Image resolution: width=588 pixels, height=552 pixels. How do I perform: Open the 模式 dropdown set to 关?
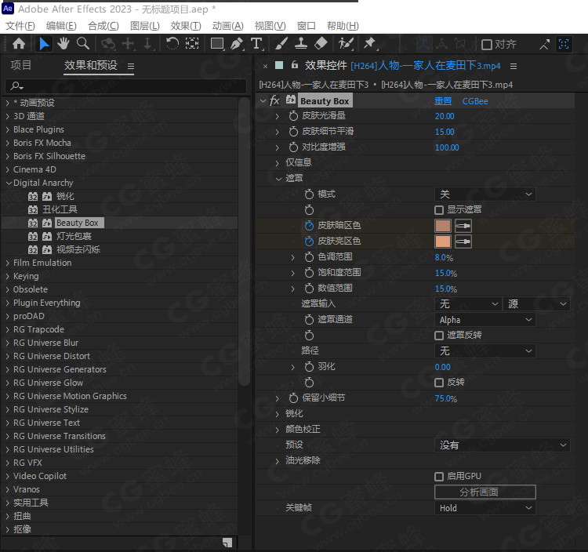[485, 194]
